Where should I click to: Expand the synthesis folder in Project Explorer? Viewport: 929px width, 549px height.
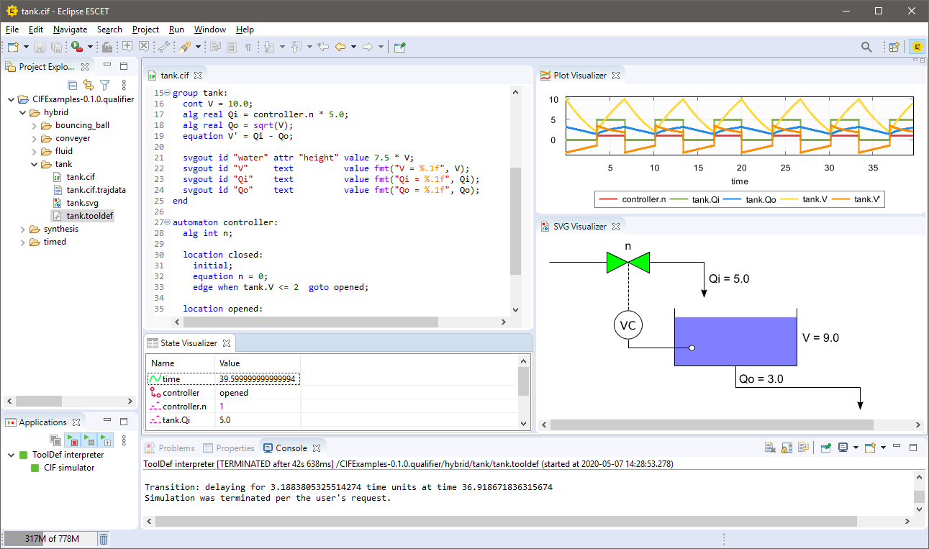(22, 228)
